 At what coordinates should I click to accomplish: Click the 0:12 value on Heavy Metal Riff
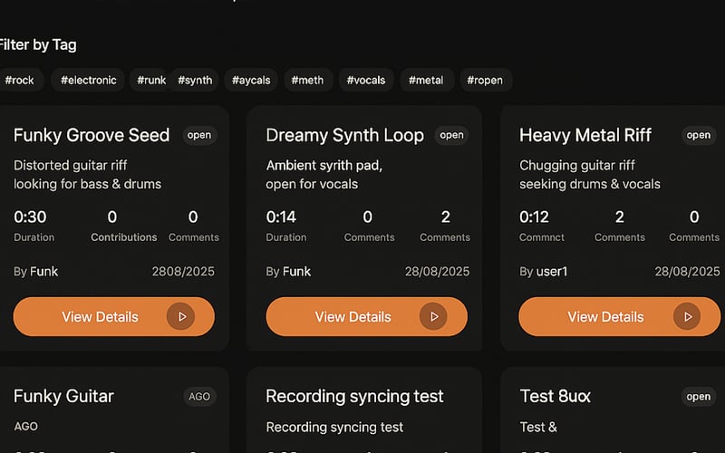pos(534,217)
